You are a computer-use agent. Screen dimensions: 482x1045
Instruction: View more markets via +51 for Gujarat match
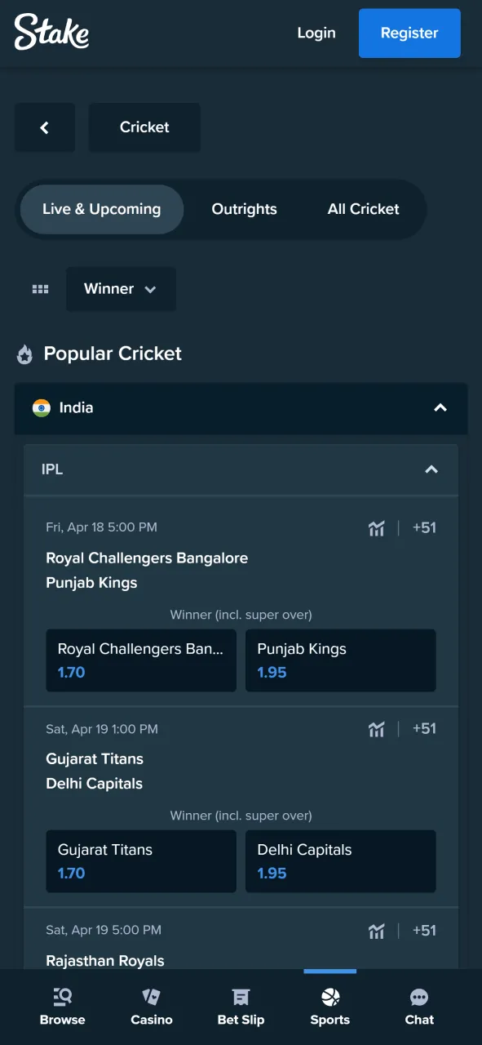pos(424,729)
